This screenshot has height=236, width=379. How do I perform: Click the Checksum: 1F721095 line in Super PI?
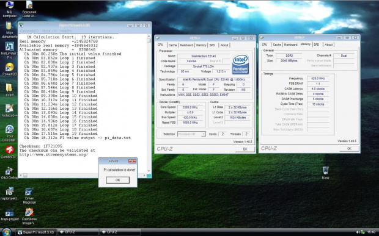point(40,146)
